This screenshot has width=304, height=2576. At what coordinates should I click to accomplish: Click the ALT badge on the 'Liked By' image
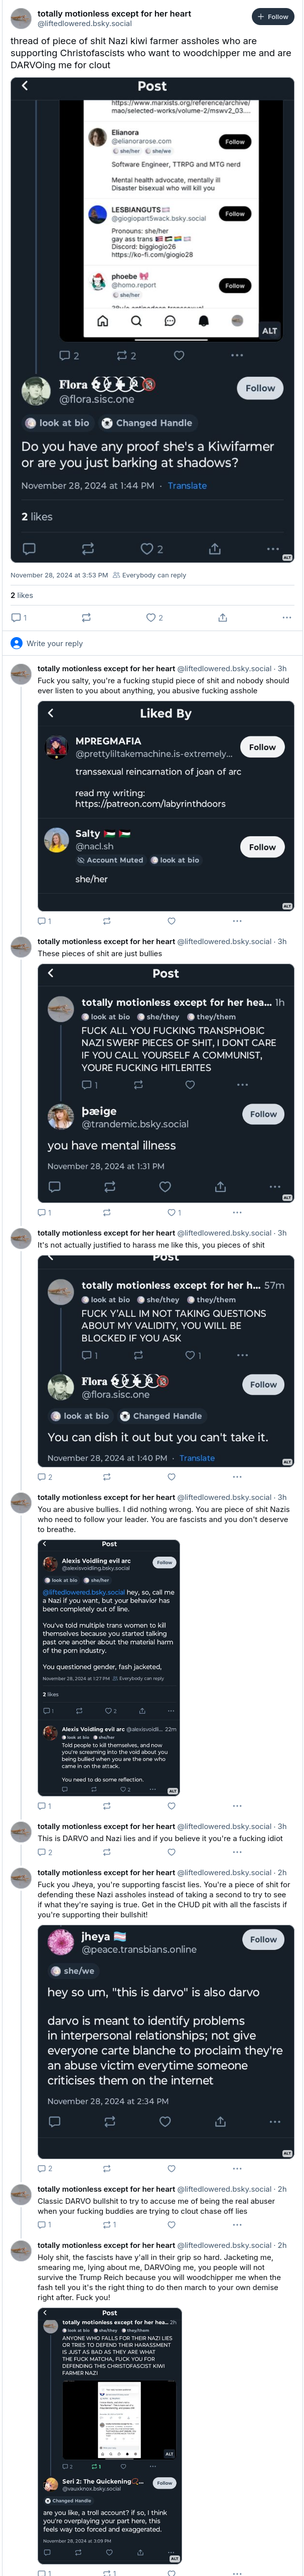pyautogui.click(x=287, y=906)
